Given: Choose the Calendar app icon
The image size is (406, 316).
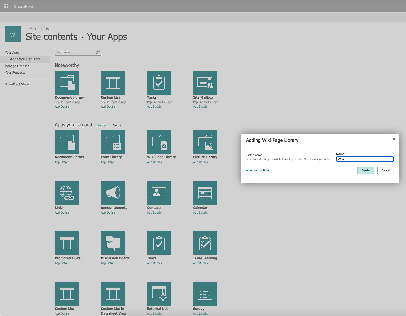Looking at the screenshot, I should tap(205, 193).
